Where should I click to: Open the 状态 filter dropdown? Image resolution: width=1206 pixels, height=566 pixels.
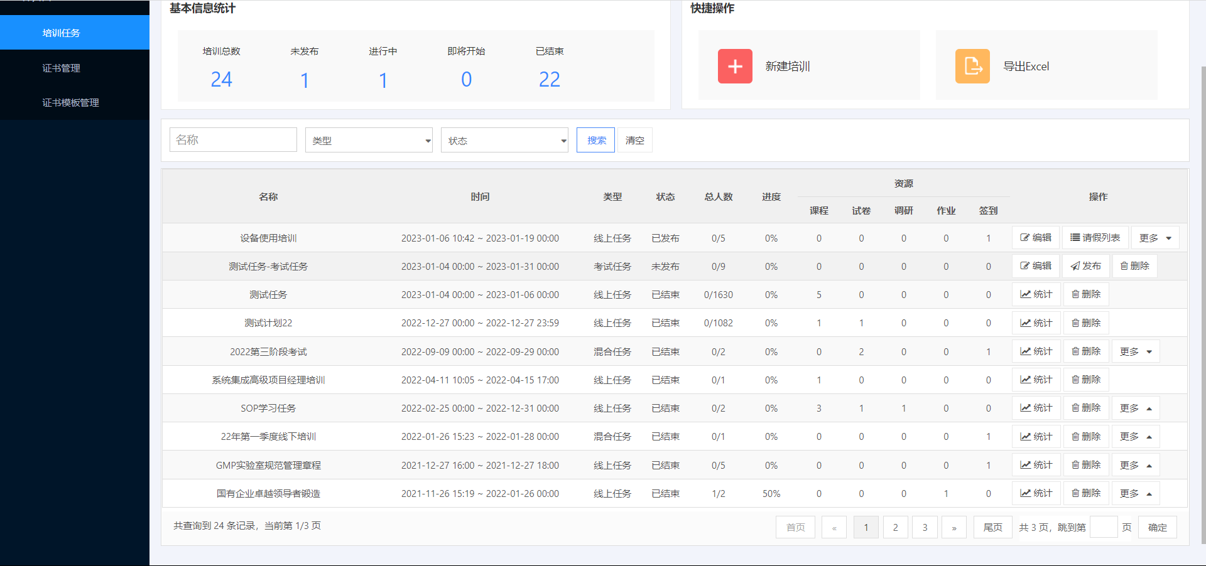pos(505,140)
